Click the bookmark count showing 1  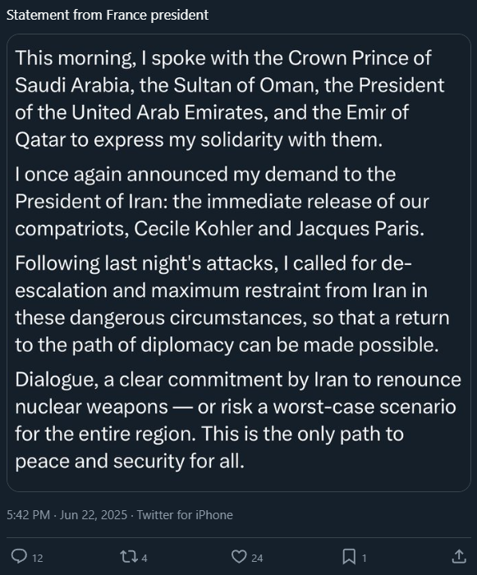tap(364, 558)
